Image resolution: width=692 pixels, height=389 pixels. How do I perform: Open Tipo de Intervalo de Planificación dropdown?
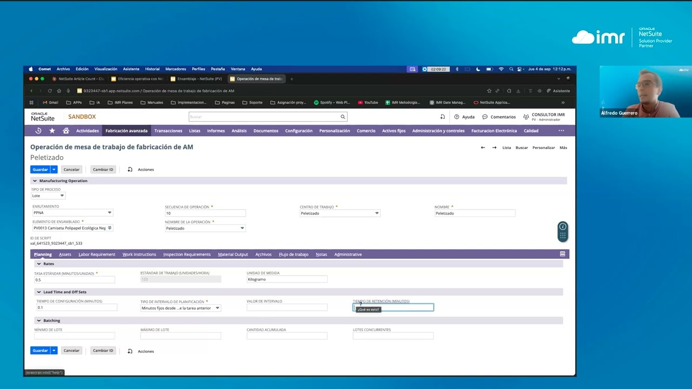[217, 308]
